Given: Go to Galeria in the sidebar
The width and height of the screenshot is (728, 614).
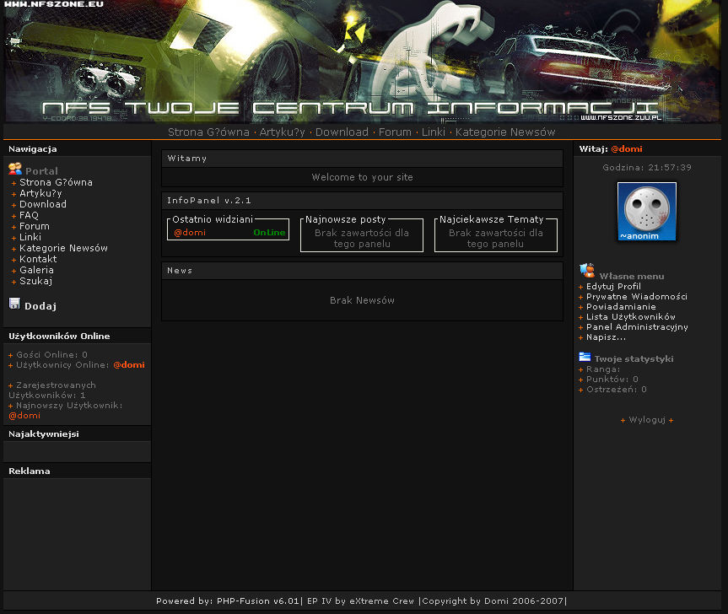Looking at the screenshot, I should (x=36, y=270).
